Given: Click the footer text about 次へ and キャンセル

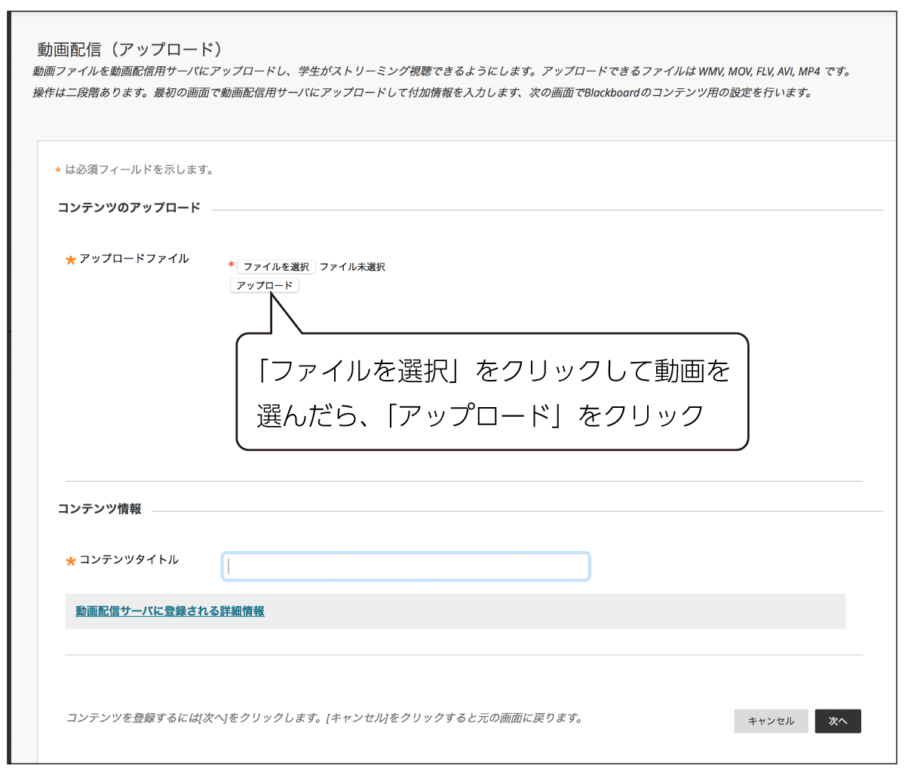Looking at the screenshot, I should click(324, 718).
